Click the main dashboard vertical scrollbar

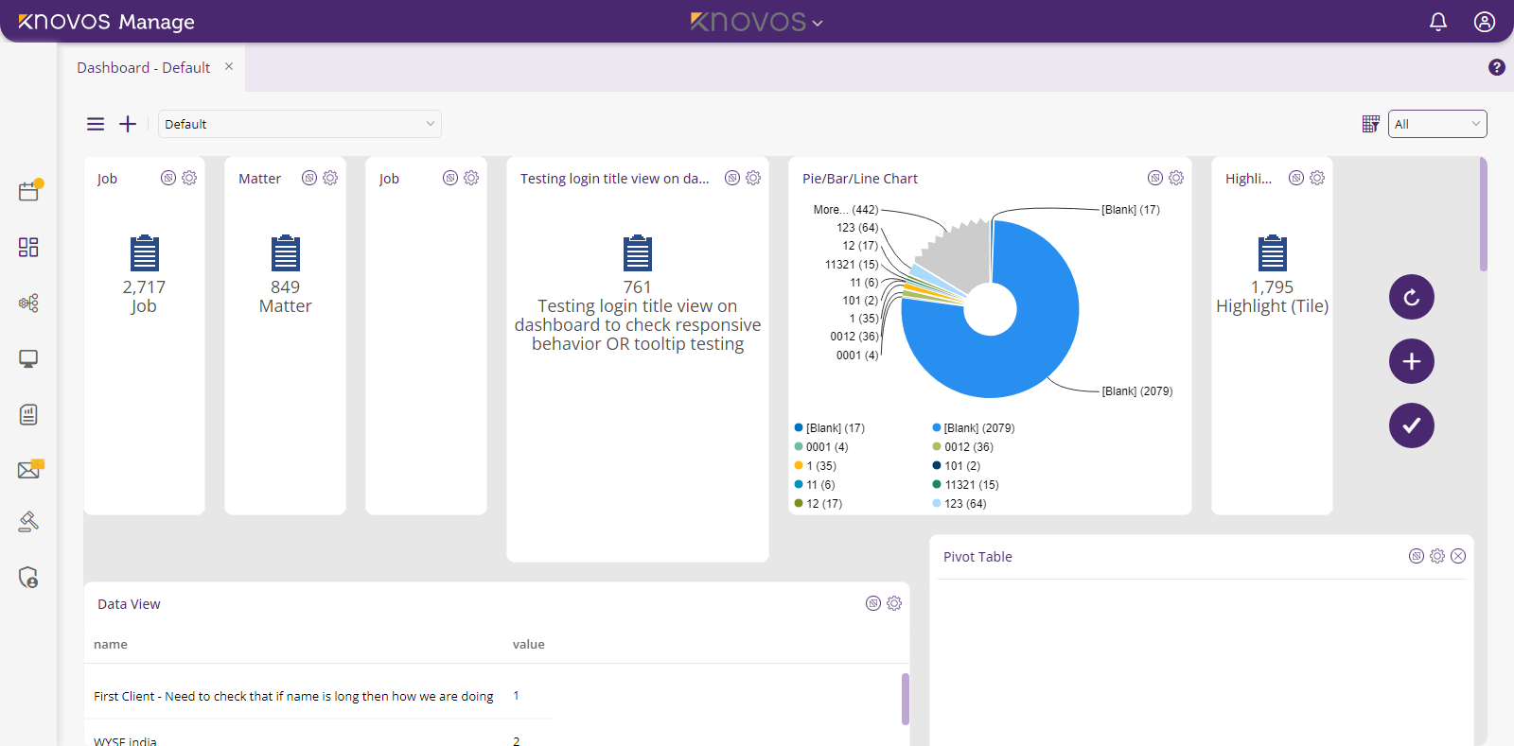1483,215
